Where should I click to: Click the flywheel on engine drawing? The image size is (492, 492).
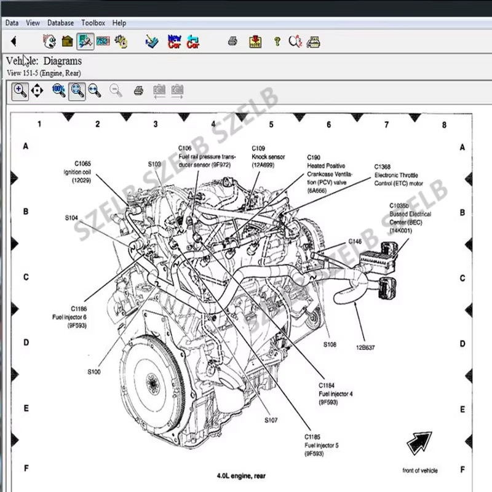coord(153,384)
